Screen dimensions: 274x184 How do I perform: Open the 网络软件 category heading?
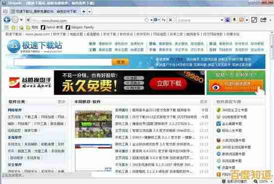14,110
